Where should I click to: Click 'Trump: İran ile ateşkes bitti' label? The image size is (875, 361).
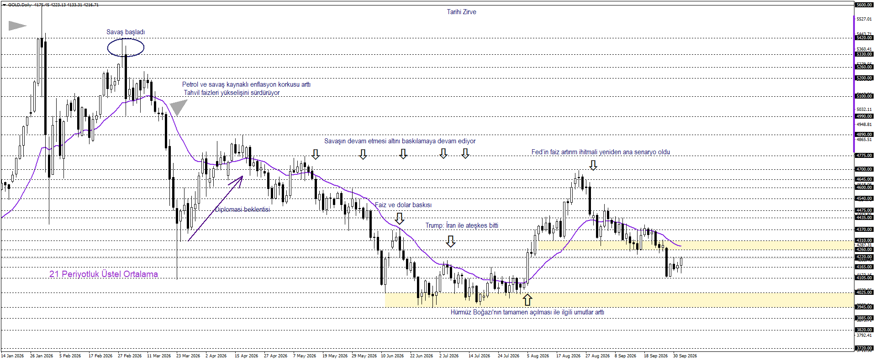coord(462,225)
